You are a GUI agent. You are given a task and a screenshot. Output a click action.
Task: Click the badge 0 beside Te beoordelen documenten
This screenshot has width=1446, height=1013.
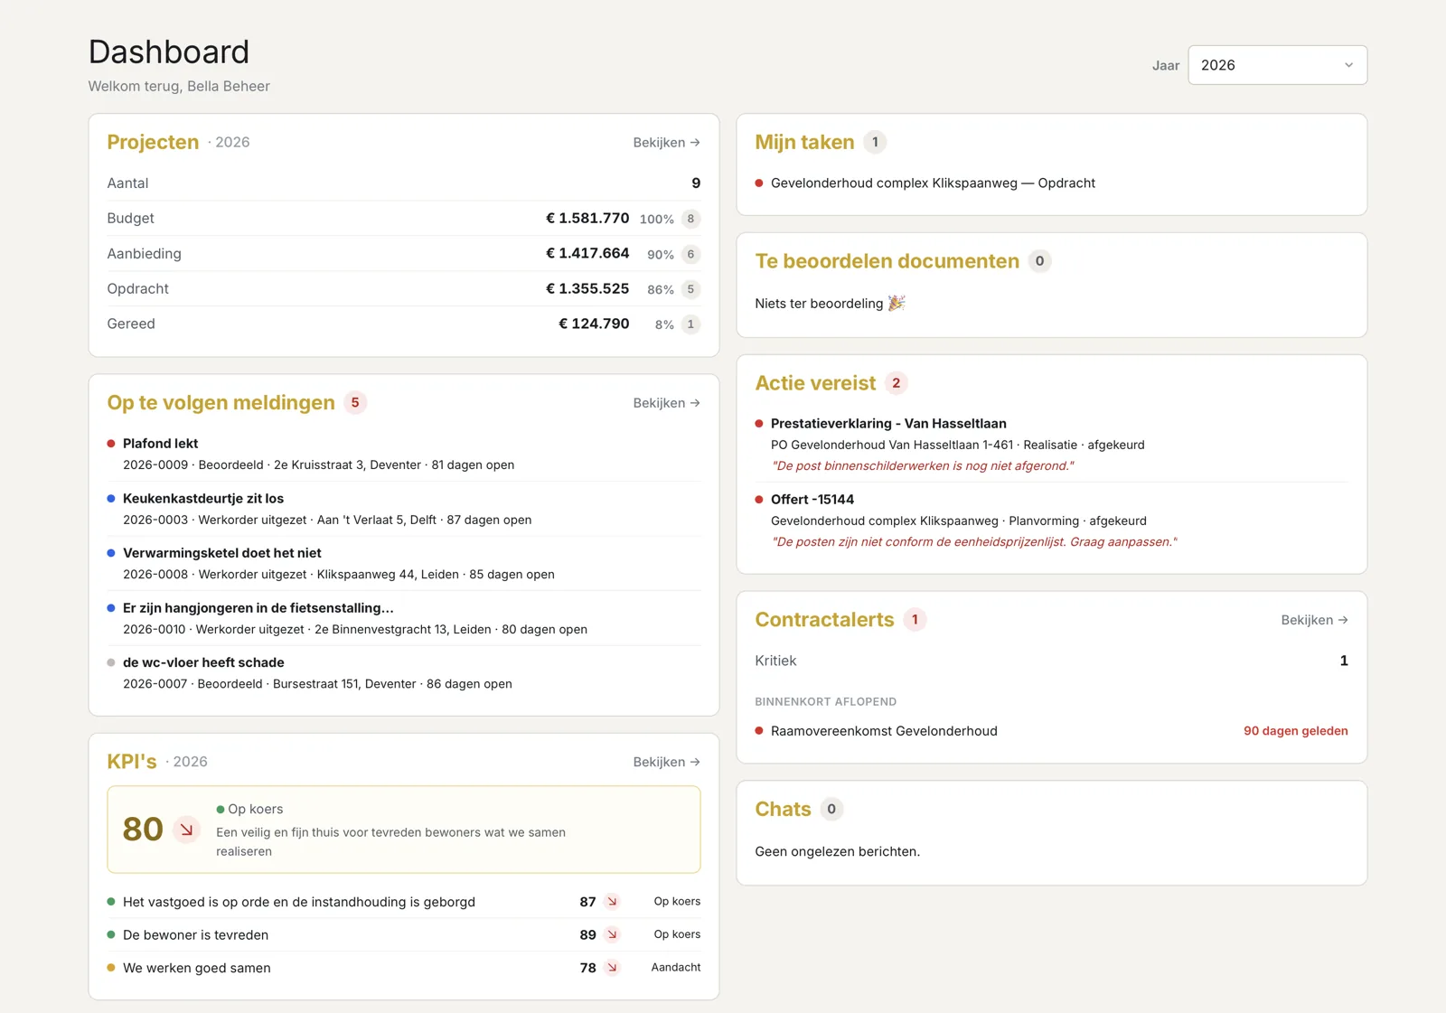[x=1039, y=261]
